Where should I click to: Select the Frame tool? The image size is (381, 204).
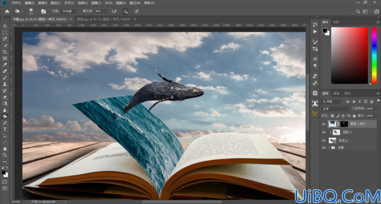[5, 58]
